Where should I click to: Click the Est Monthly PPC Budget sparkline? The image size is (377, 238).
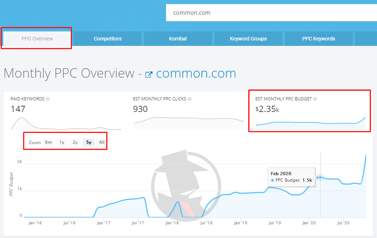tap(310, 124)
